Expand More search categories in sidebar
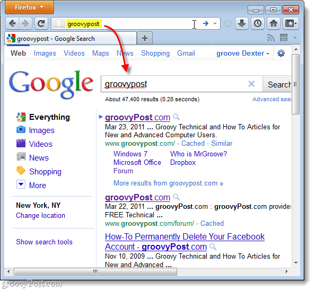This screenshot has height=291, width=315. 38,185
